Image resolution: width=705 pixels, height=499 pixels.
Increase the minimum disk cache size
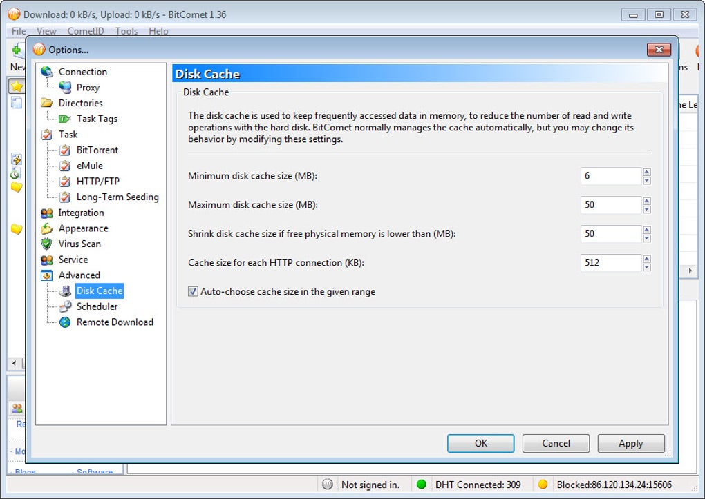[646, 172]
